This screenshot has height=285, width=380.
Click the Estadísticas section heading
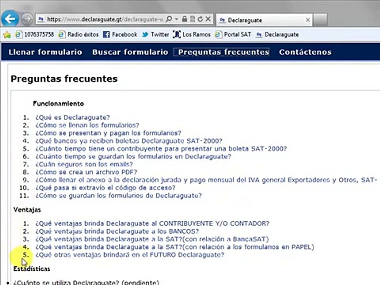32,268
